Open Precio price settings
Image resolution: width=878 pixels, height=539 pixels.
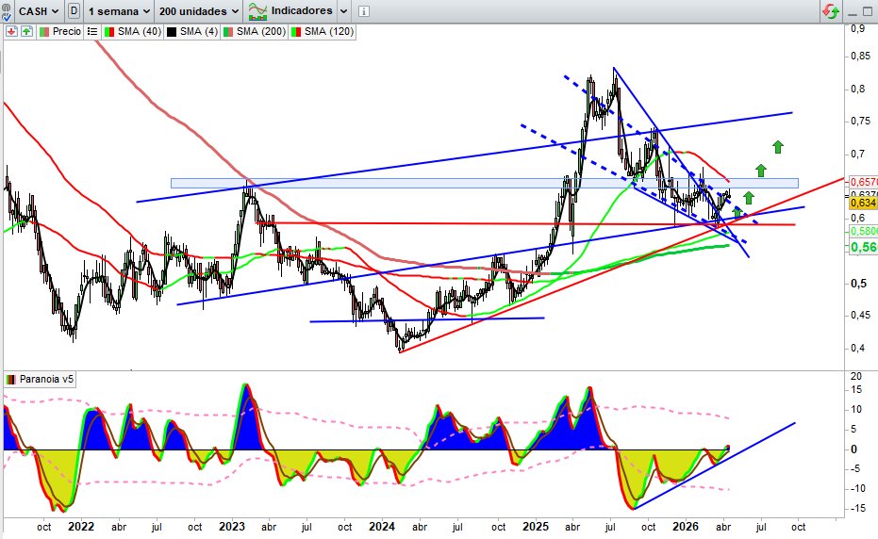click(60, 31)
